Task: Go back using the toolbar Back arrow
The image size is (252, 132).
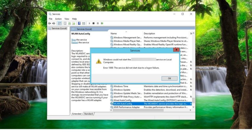Action: point(50,23)
